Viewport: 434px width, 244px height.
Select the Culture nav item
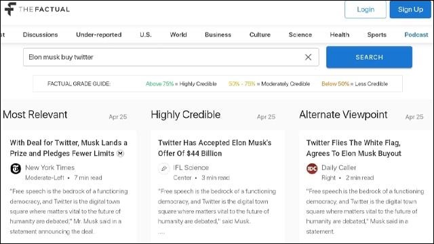point(260,35)
